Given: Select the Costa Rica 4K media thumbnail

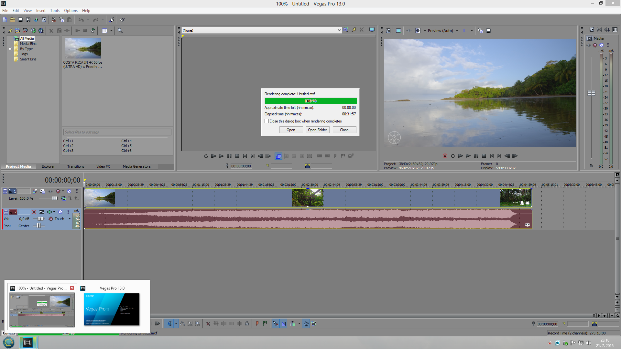Looking at the screenshot, I should coord(83,48).
